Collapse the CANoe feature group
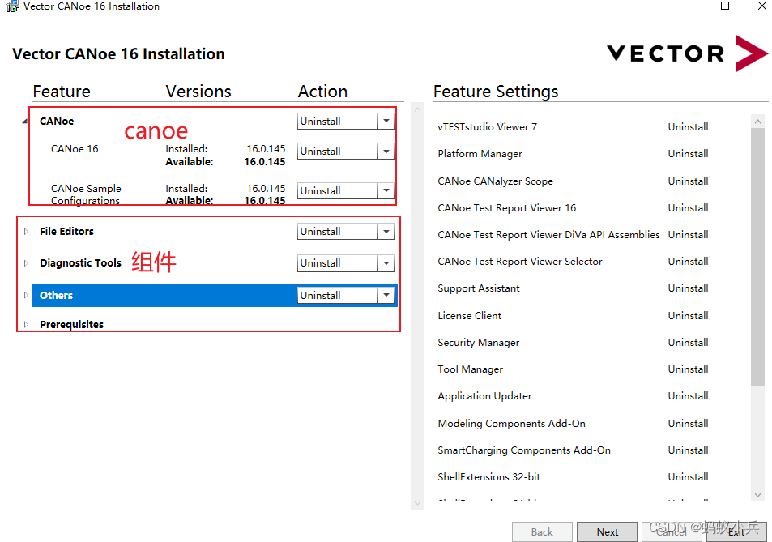 coord(23,120)
